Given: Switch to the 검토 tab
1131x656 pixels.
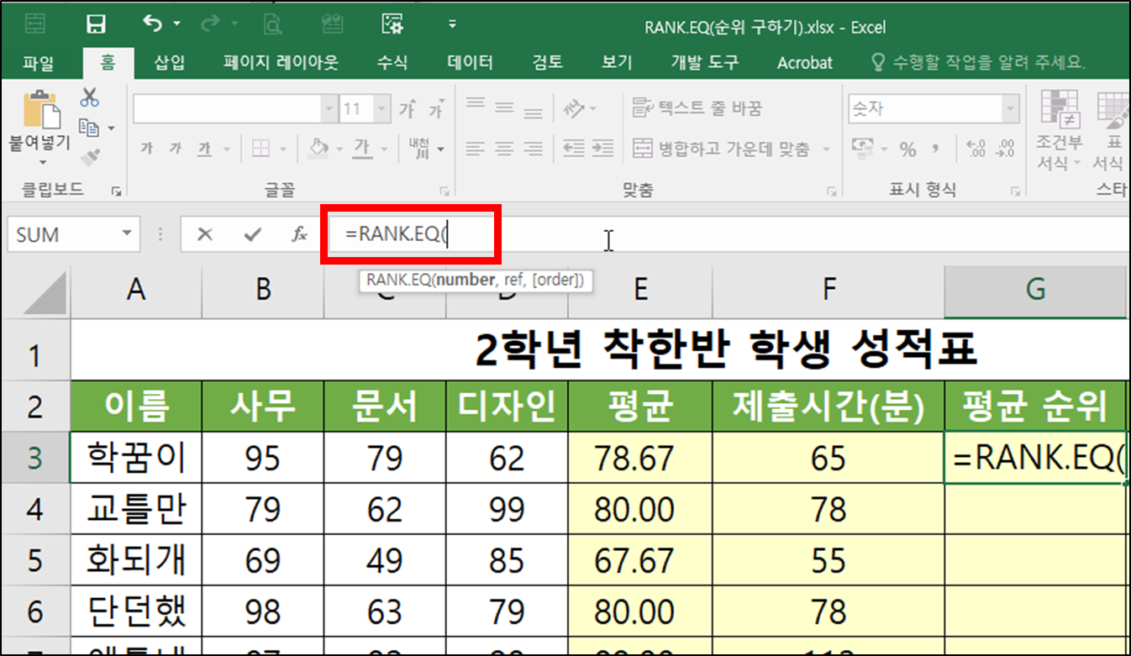Looking at the screenshot, I should [547, 62].
